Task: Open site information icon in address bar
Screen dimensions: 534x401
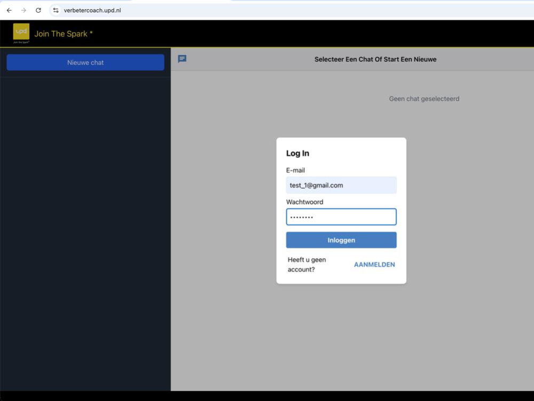Action: tap(56, 10)
